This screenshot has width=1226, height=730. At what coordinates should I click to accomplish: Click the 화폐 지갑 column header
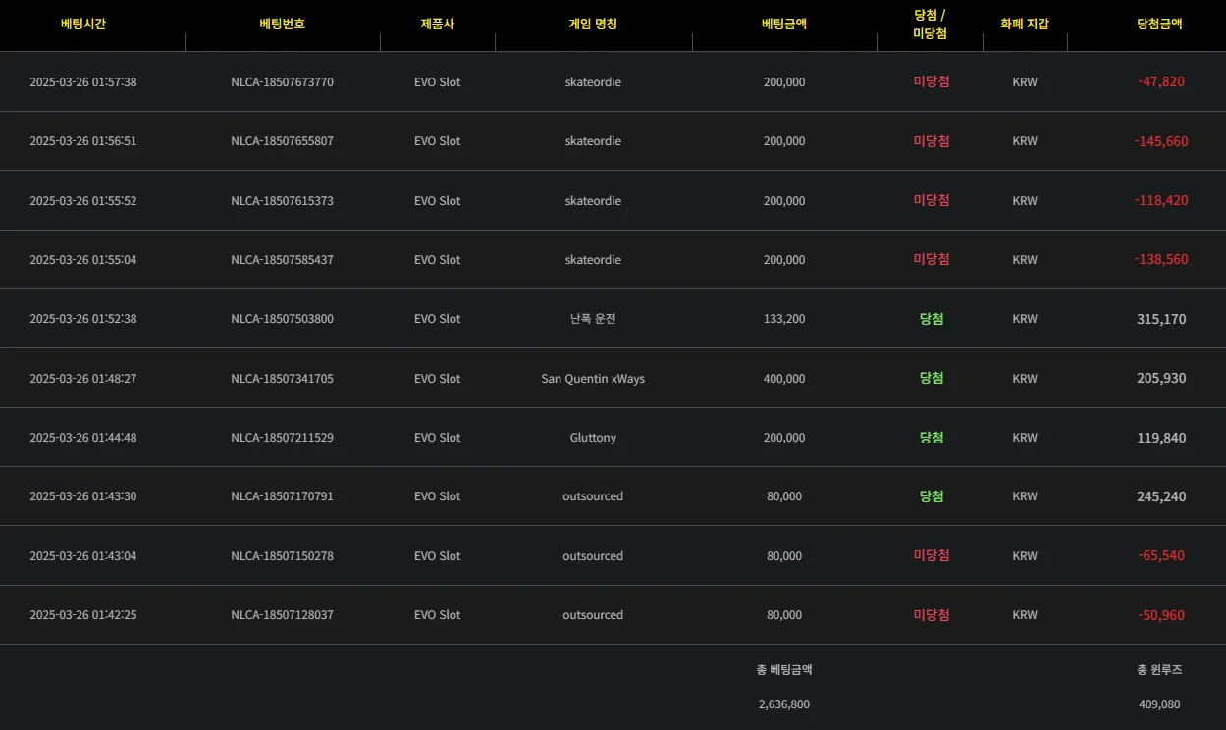coord(1025,24)
